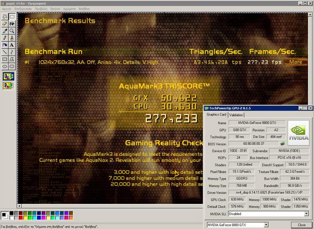The height and width of the screenshot is (229, 314).
Task: Pick the bright yellow color swatch
Action: [25, 218]
